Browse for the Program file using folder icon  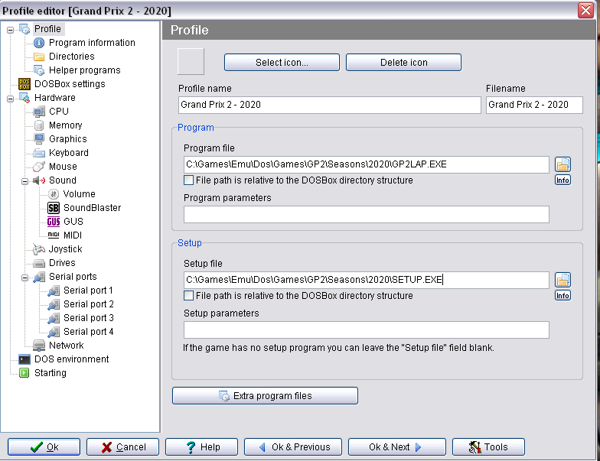pos(562,164)
